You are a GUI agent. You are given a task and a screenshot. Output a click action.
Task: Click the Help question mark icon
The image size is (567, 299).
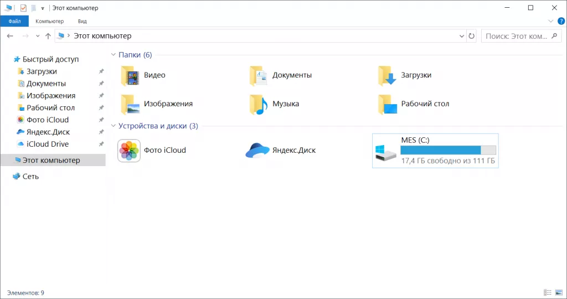pyautogui.click(x=560, y=21)
